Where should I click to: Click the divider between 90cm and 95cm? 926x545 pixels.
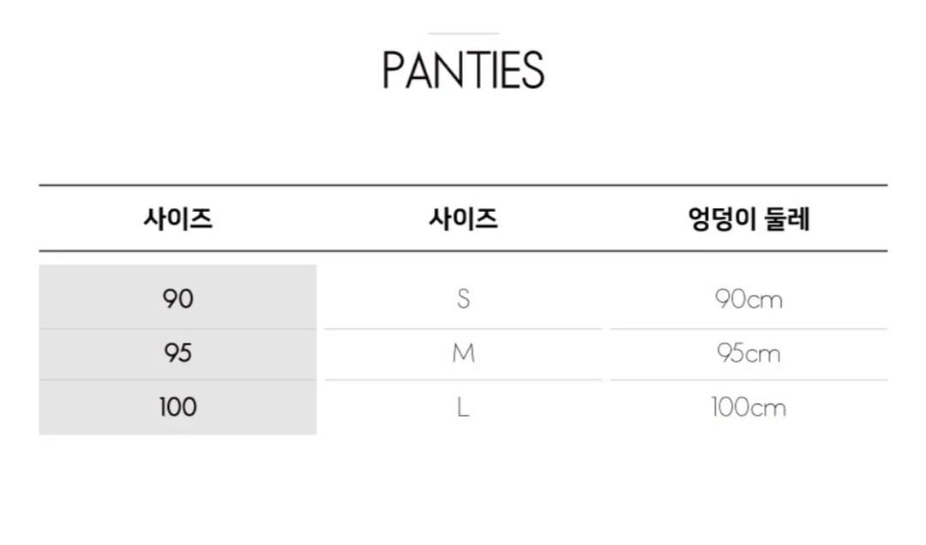(749, 329)
